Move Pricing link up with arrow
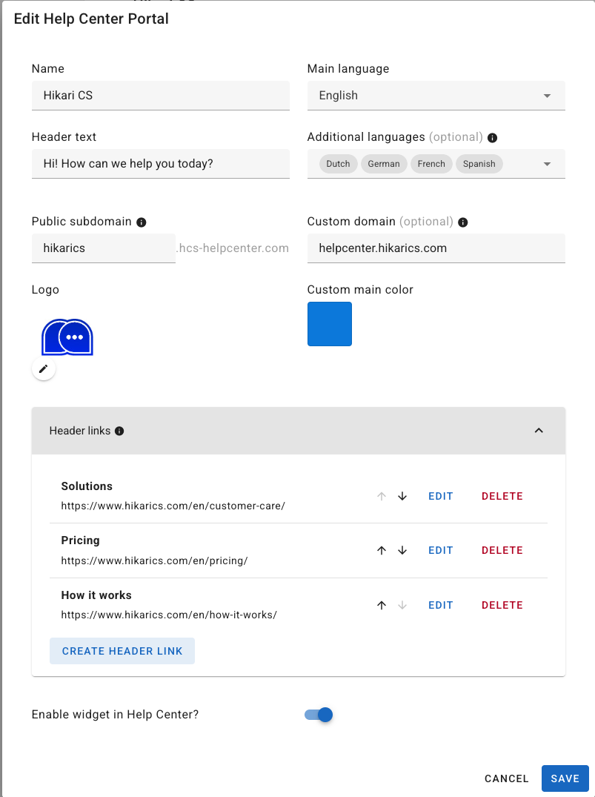Image resolution: width=595 pixels, height=797 pixels. [382, 550]
